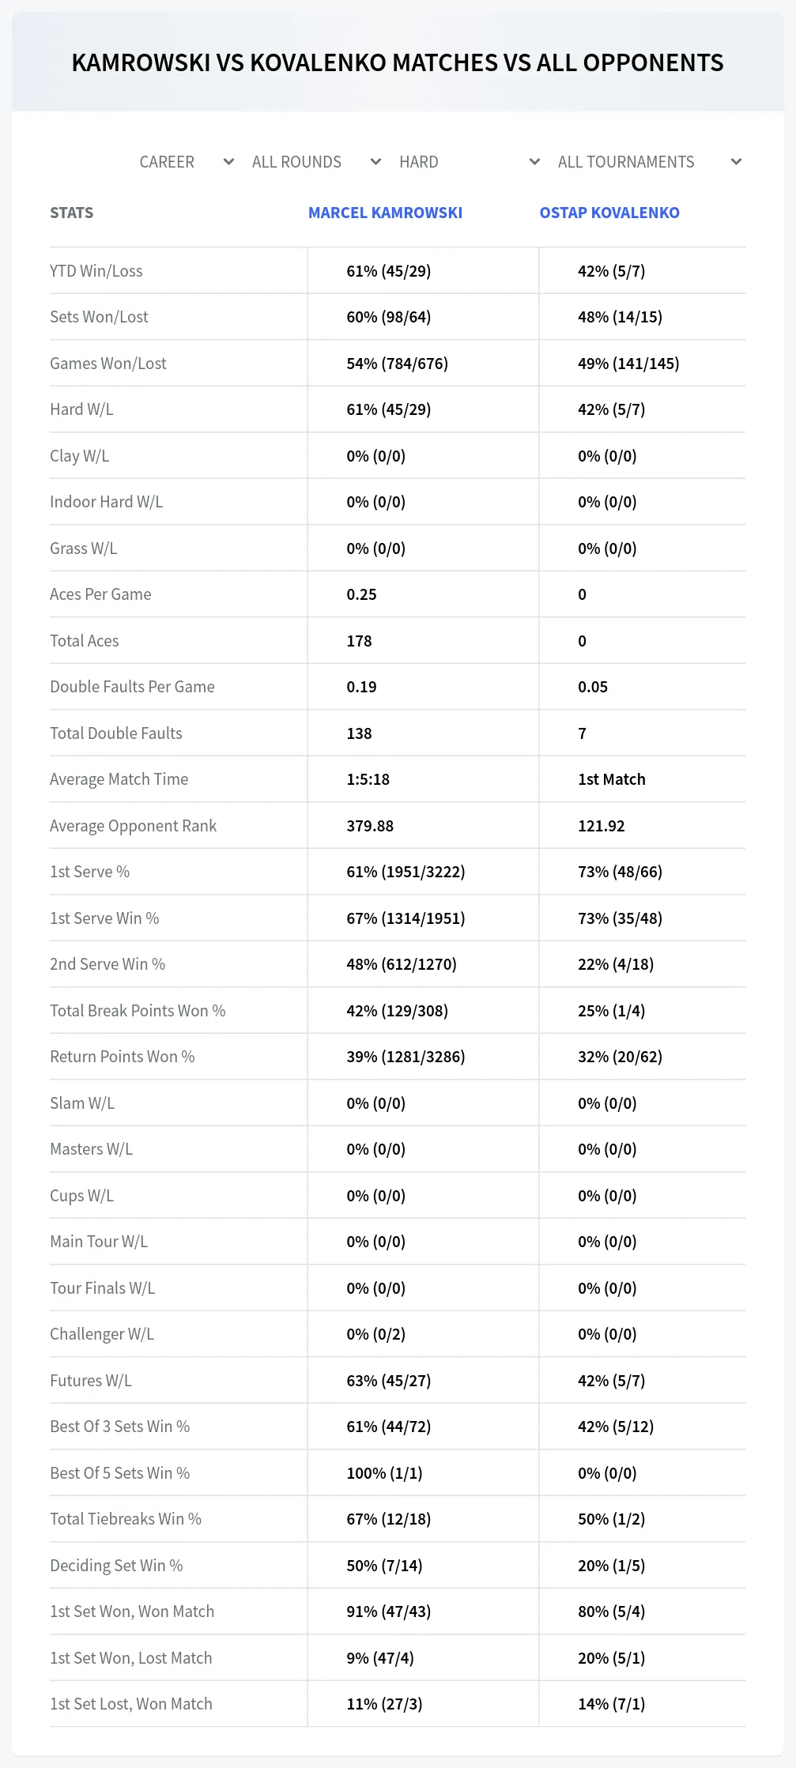Screen dimensions: 796x1768
Task: Select Kamrowski's 1st Serve % value
Action: pyautogui.click(x=406, y=872)
